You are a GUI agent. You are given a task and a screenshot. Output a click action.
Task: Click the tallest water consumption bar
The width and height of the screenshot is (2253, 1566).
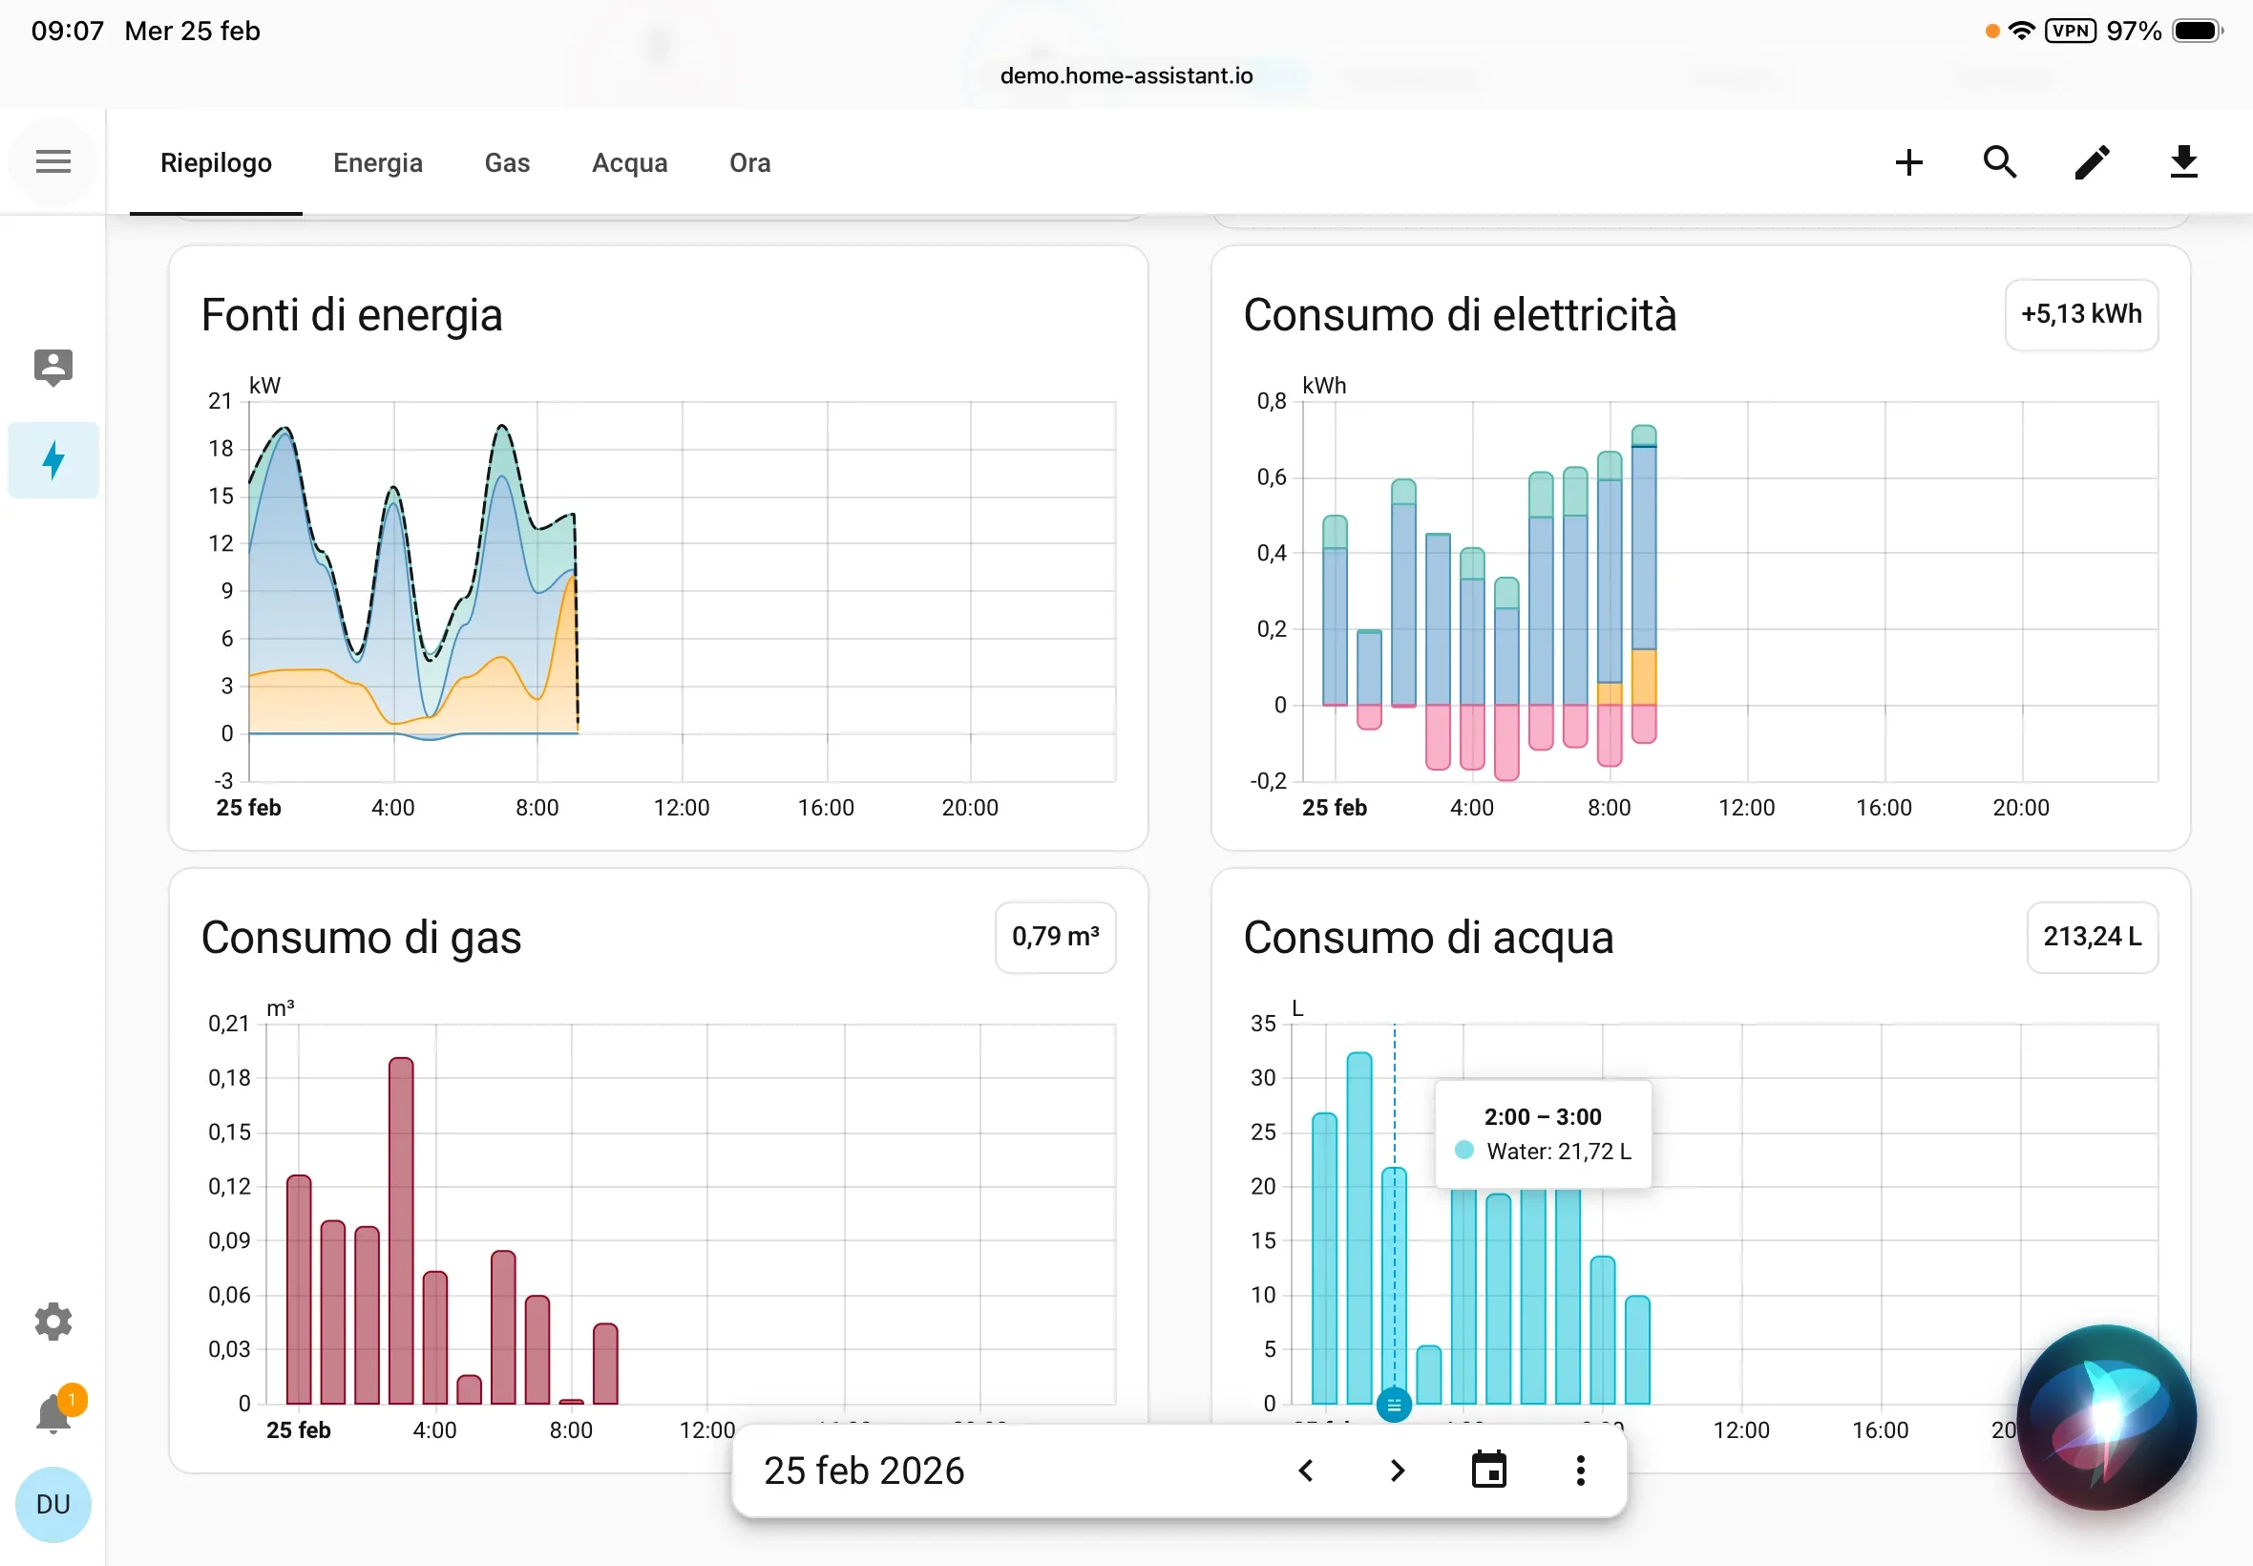click(1359, 1227)
